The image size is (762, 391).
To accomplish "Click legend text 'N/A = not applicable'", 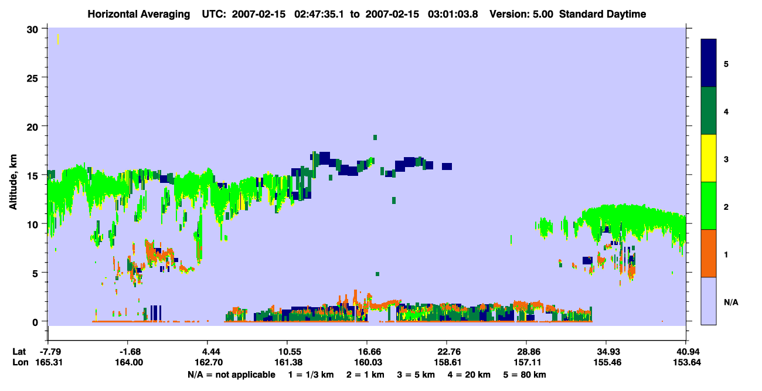I will coord(231,375).
